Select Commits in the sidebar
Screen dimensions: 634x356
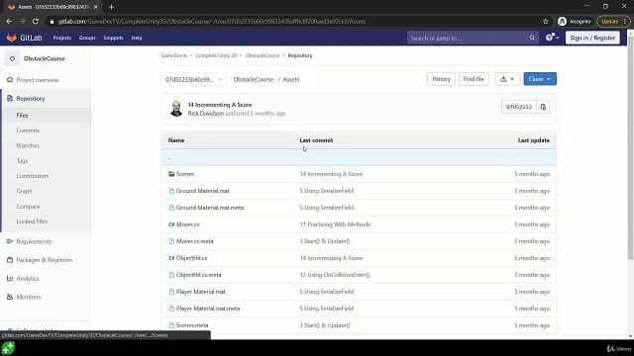tap(28, 131)
